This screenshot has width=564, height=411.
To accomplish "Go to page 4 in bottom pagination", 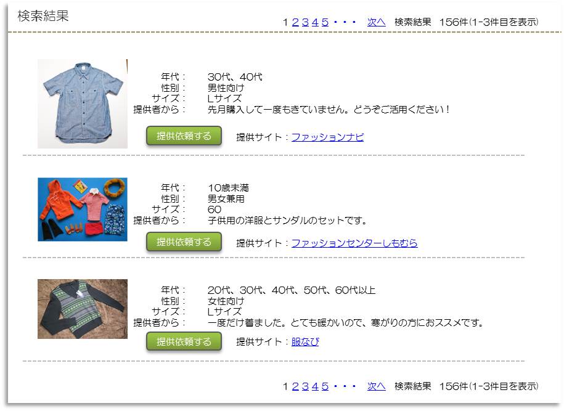I will (x=315, y=386).
